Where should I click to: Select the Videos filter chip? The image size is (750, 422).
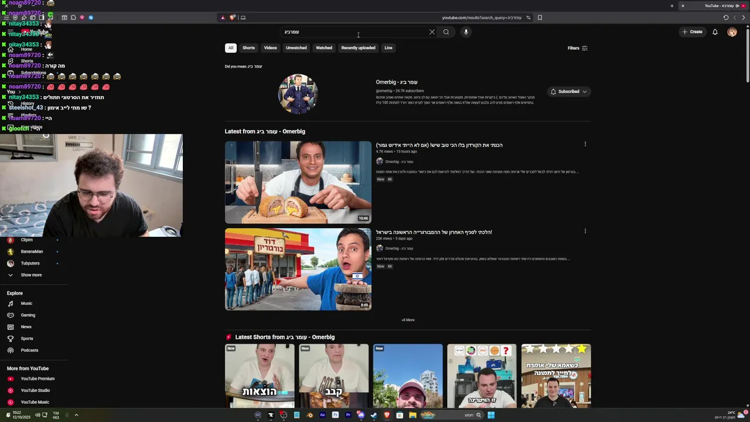click(270, 48)
